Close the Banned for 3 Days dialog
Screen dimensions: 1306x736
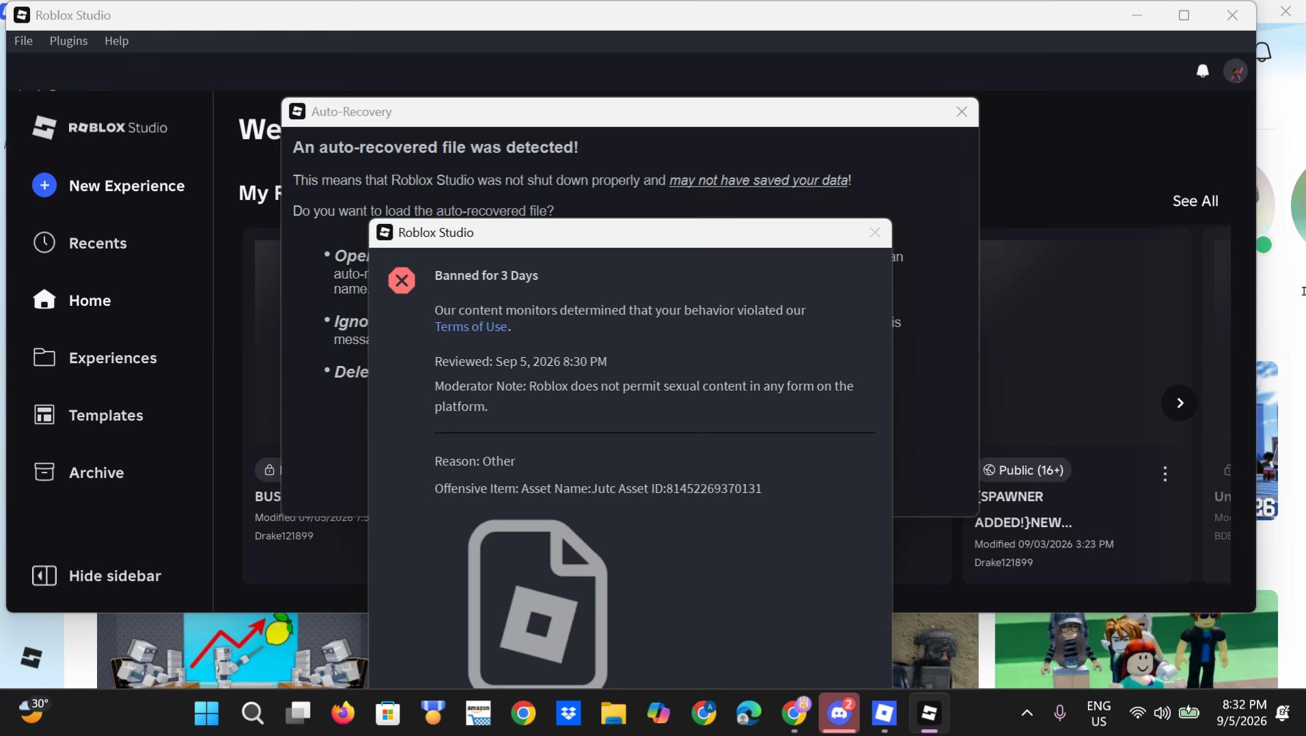(875, 233)
